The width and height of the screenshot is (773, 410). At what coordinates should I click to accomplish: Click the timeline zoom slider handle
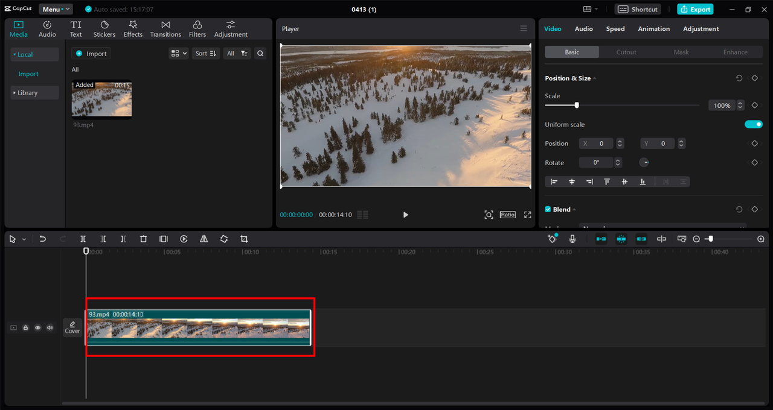pyautogui.click(x=710, y=239)
